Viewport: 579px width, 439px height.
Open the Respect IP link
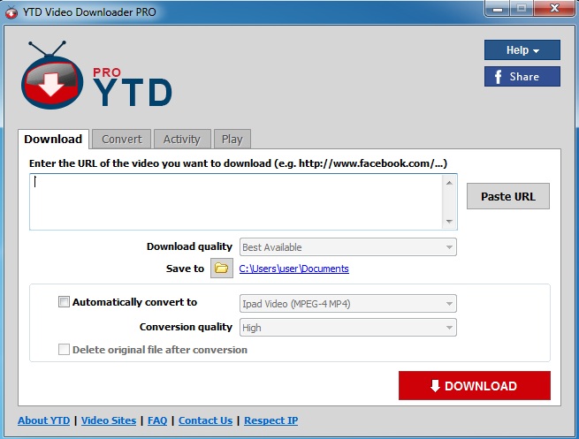pos(271,420)
